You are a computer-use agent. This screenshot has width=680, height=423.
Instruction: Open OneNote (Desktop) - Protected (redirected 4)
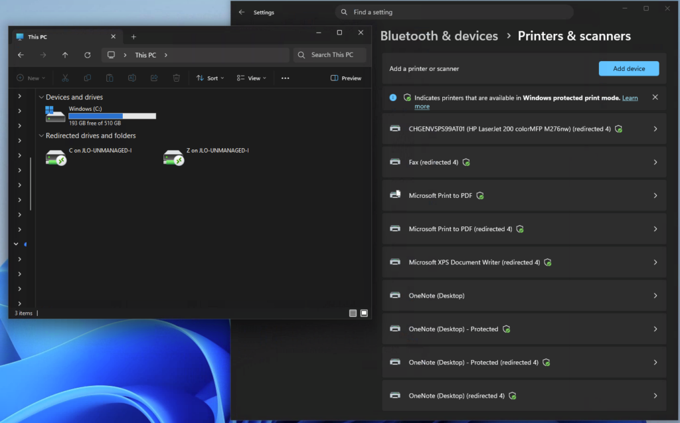[x=524, y=363]
